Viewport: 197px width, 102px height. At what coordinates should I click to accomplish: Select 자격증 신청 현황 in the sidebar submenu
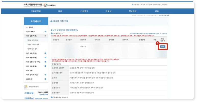click(x=33, y=40)
